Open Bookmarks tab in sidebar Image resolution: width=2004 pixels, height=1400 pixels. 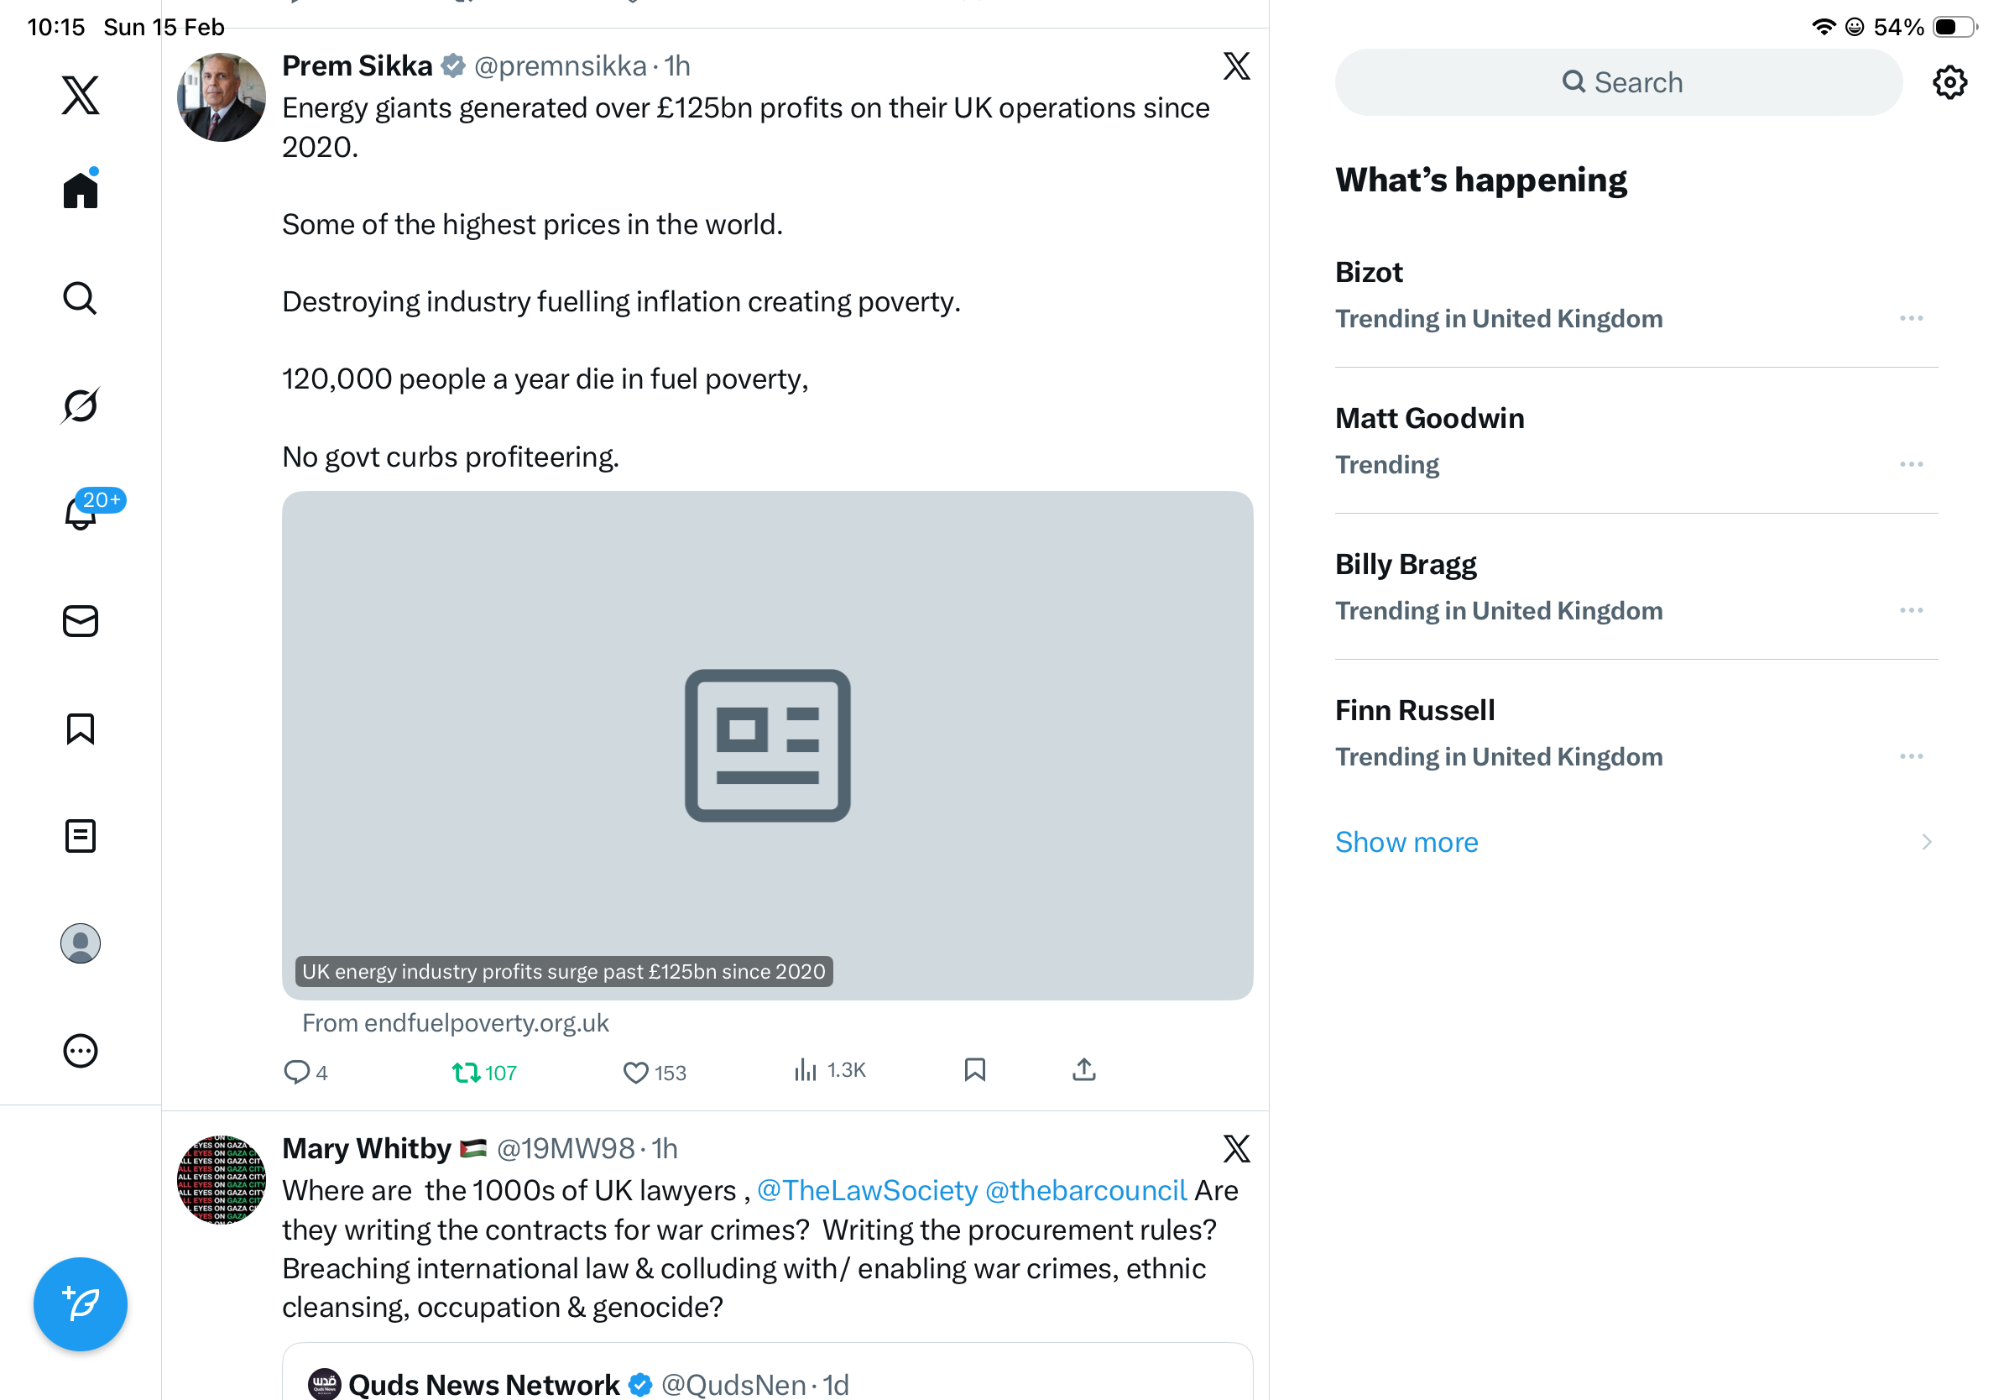pyautogui.click(x=81, y=729)
